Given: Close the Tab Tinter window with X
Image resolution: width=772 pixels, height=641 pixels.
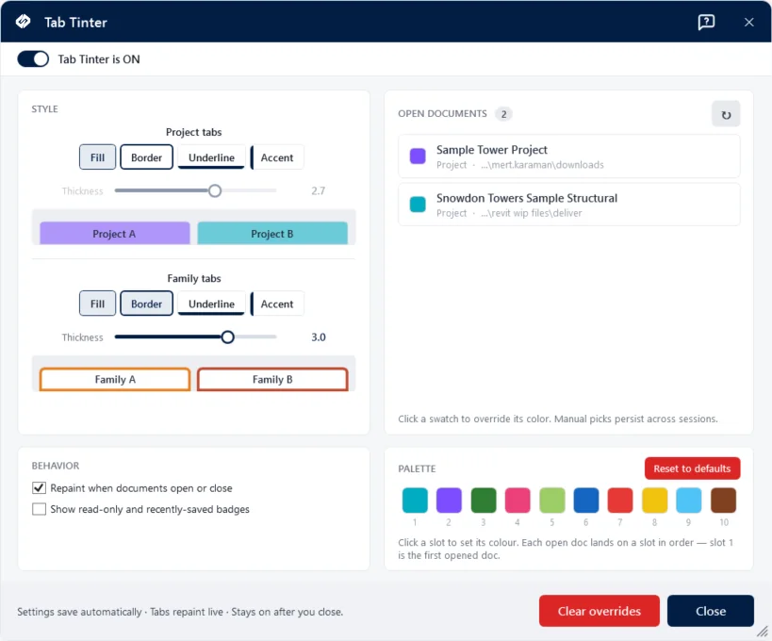Looking at the screenshot, I should tap(748, 23).
